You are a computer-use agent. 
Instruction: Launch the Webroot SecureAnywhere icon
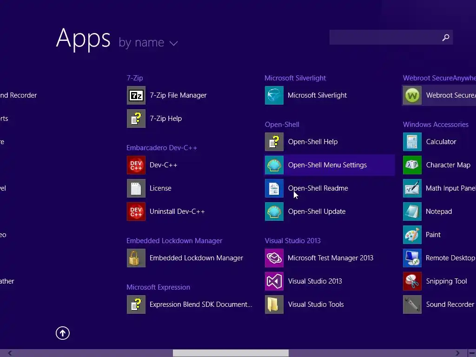[412, 95]
